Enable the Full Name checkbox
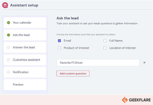The width and height of the screenshot is (153, 105). [x=105, y=41]
